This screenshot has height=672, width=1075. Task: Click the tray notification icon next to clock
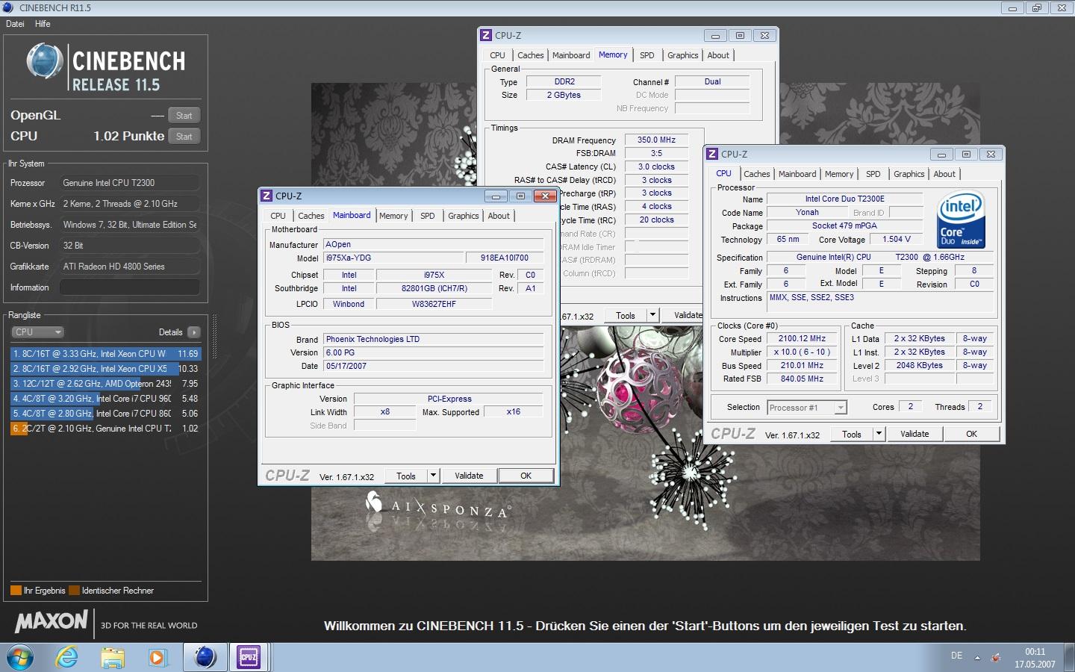tap(996, 658)
